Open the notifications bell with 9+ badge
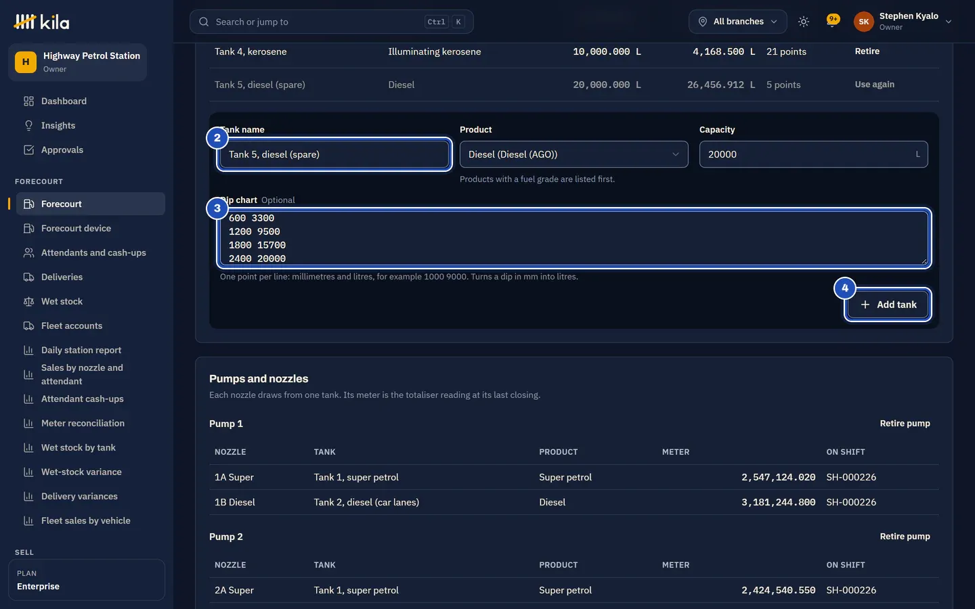The width and height of the screenshot is (975, 609). click(x=832, y=21)
